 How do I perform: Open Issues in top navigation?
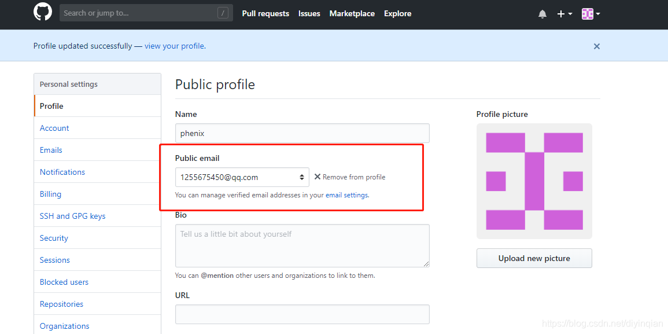coord(309,14)
